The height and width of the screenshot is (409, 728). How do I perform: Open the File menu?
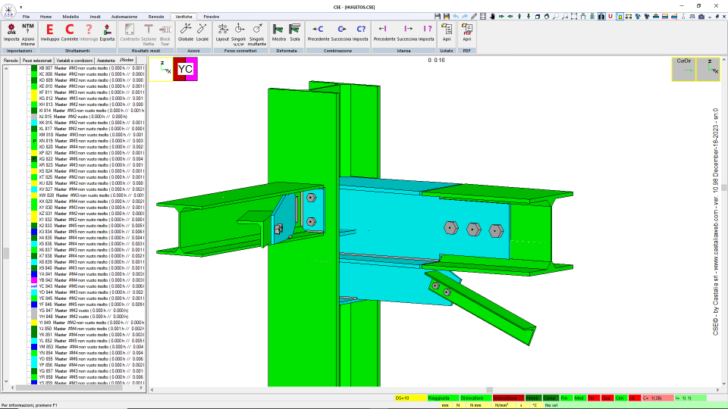[26, 17]
